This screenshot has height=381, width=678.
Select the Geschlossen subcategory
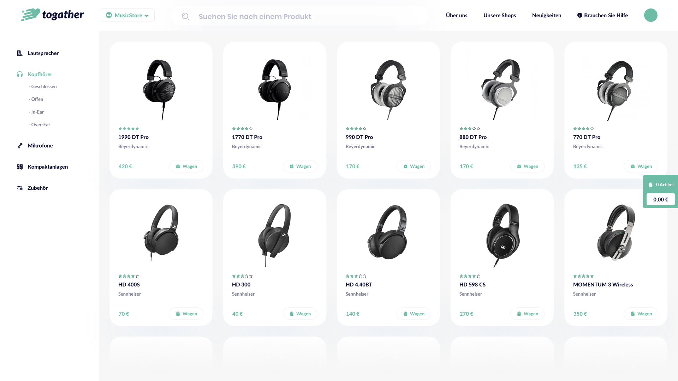43,86
